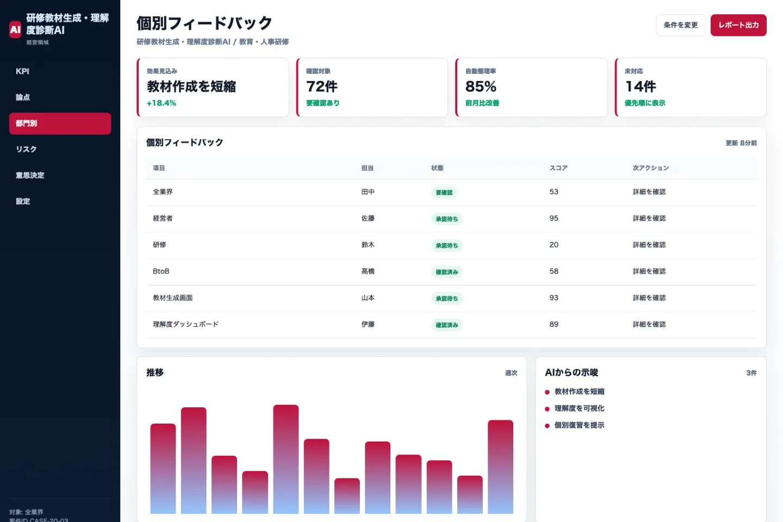Viewport: 783px width, 522px height.
Task: Click the 週次 label on 推移 chart
Action: (x=511, y=373)
